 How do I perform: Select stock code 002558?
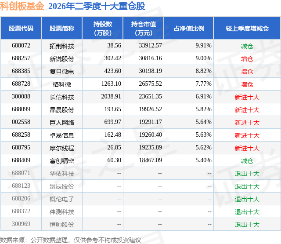(21, 122)
